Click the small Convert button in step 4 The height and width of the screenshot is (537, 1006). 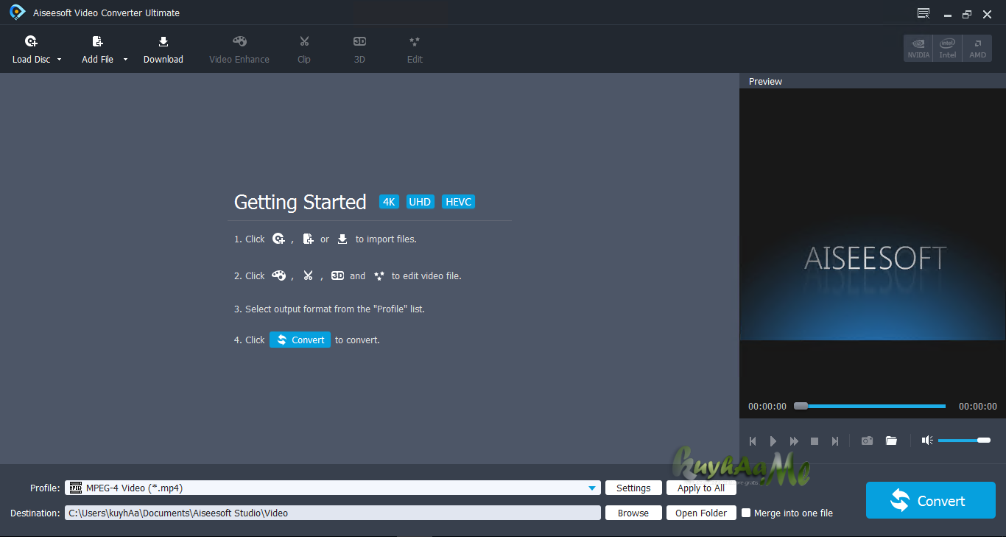coord(300,340)
